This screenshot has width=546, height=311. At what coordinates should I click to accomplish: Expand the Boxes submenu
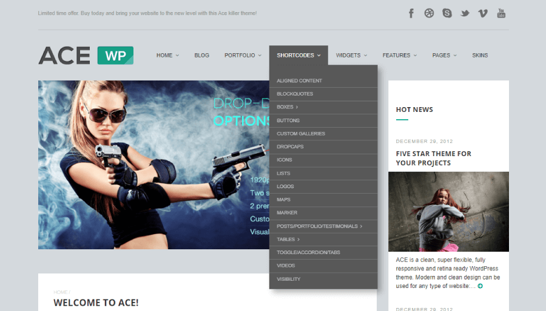287,107
